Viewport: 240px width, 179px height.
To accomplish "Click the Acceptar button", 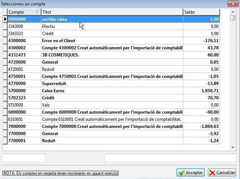I will 190,173.
